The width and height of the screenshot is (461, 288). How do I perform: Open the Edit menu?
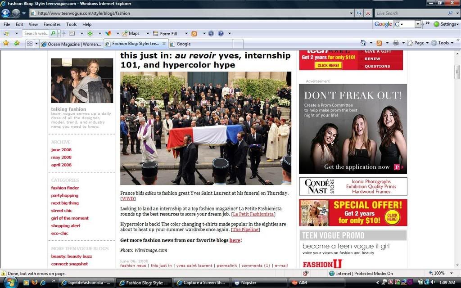click(x=19, y=24)
